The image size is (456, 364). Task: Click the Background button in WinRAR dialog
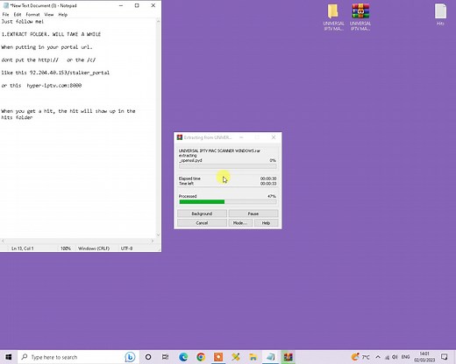[202, 213]
